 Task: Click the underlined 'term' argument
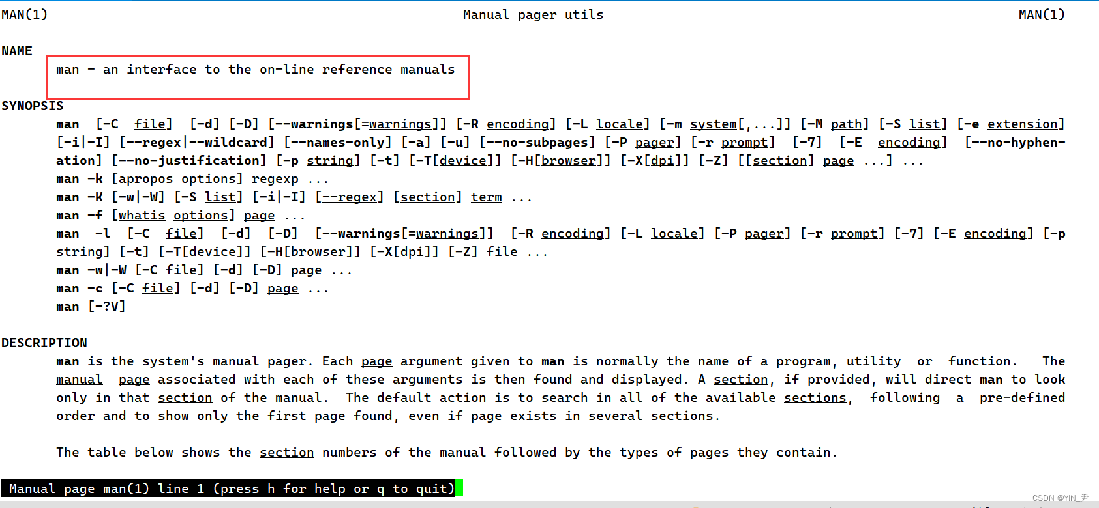(x=487, y=197)
